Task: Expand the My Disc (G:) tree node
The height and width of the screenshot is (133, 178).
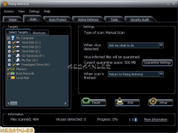Action: [x=9, y=60]
